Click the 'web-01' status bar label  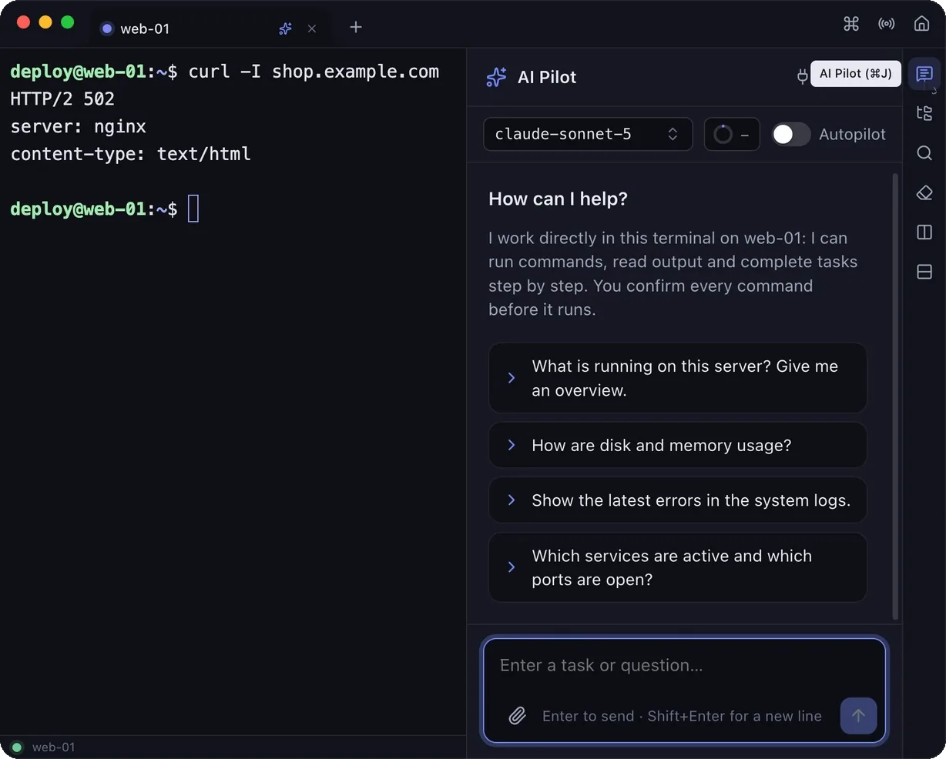pyautogui.click(x=54, y=747)
